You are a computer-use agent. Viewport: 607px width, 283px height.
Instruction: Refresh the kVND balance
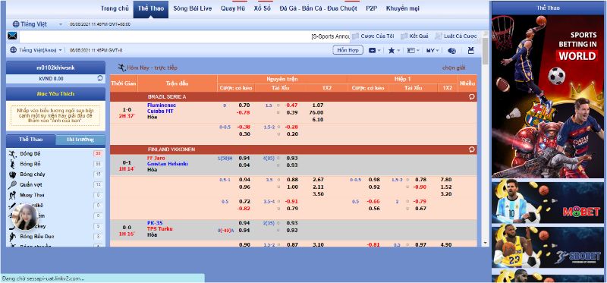coord(100,78)
